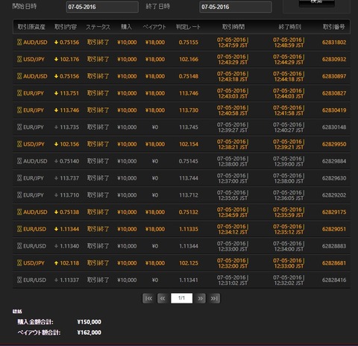Click the judgment rate 0.75145
Viewport: 358px width, 346px height.
[x=189, y=161]
